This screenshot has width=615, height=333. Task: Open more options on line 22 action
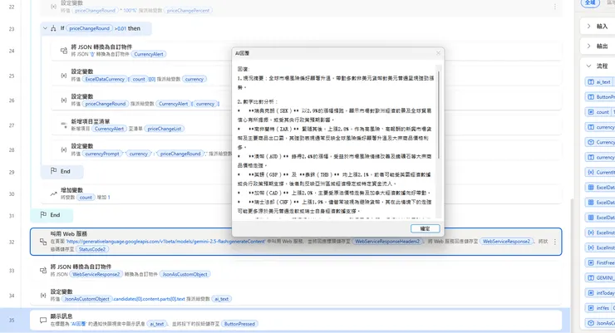click(554, 7)
